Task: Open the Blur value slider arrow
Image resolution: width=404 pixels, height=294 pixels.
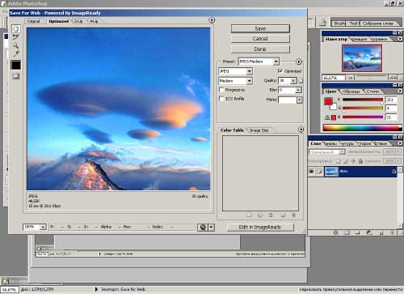Action: coord(298,90)
